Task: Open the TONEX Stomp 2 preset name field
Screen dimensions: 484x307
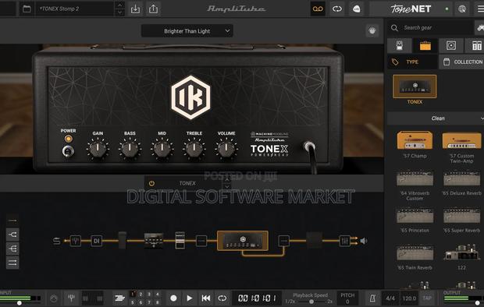Action: 75,9
